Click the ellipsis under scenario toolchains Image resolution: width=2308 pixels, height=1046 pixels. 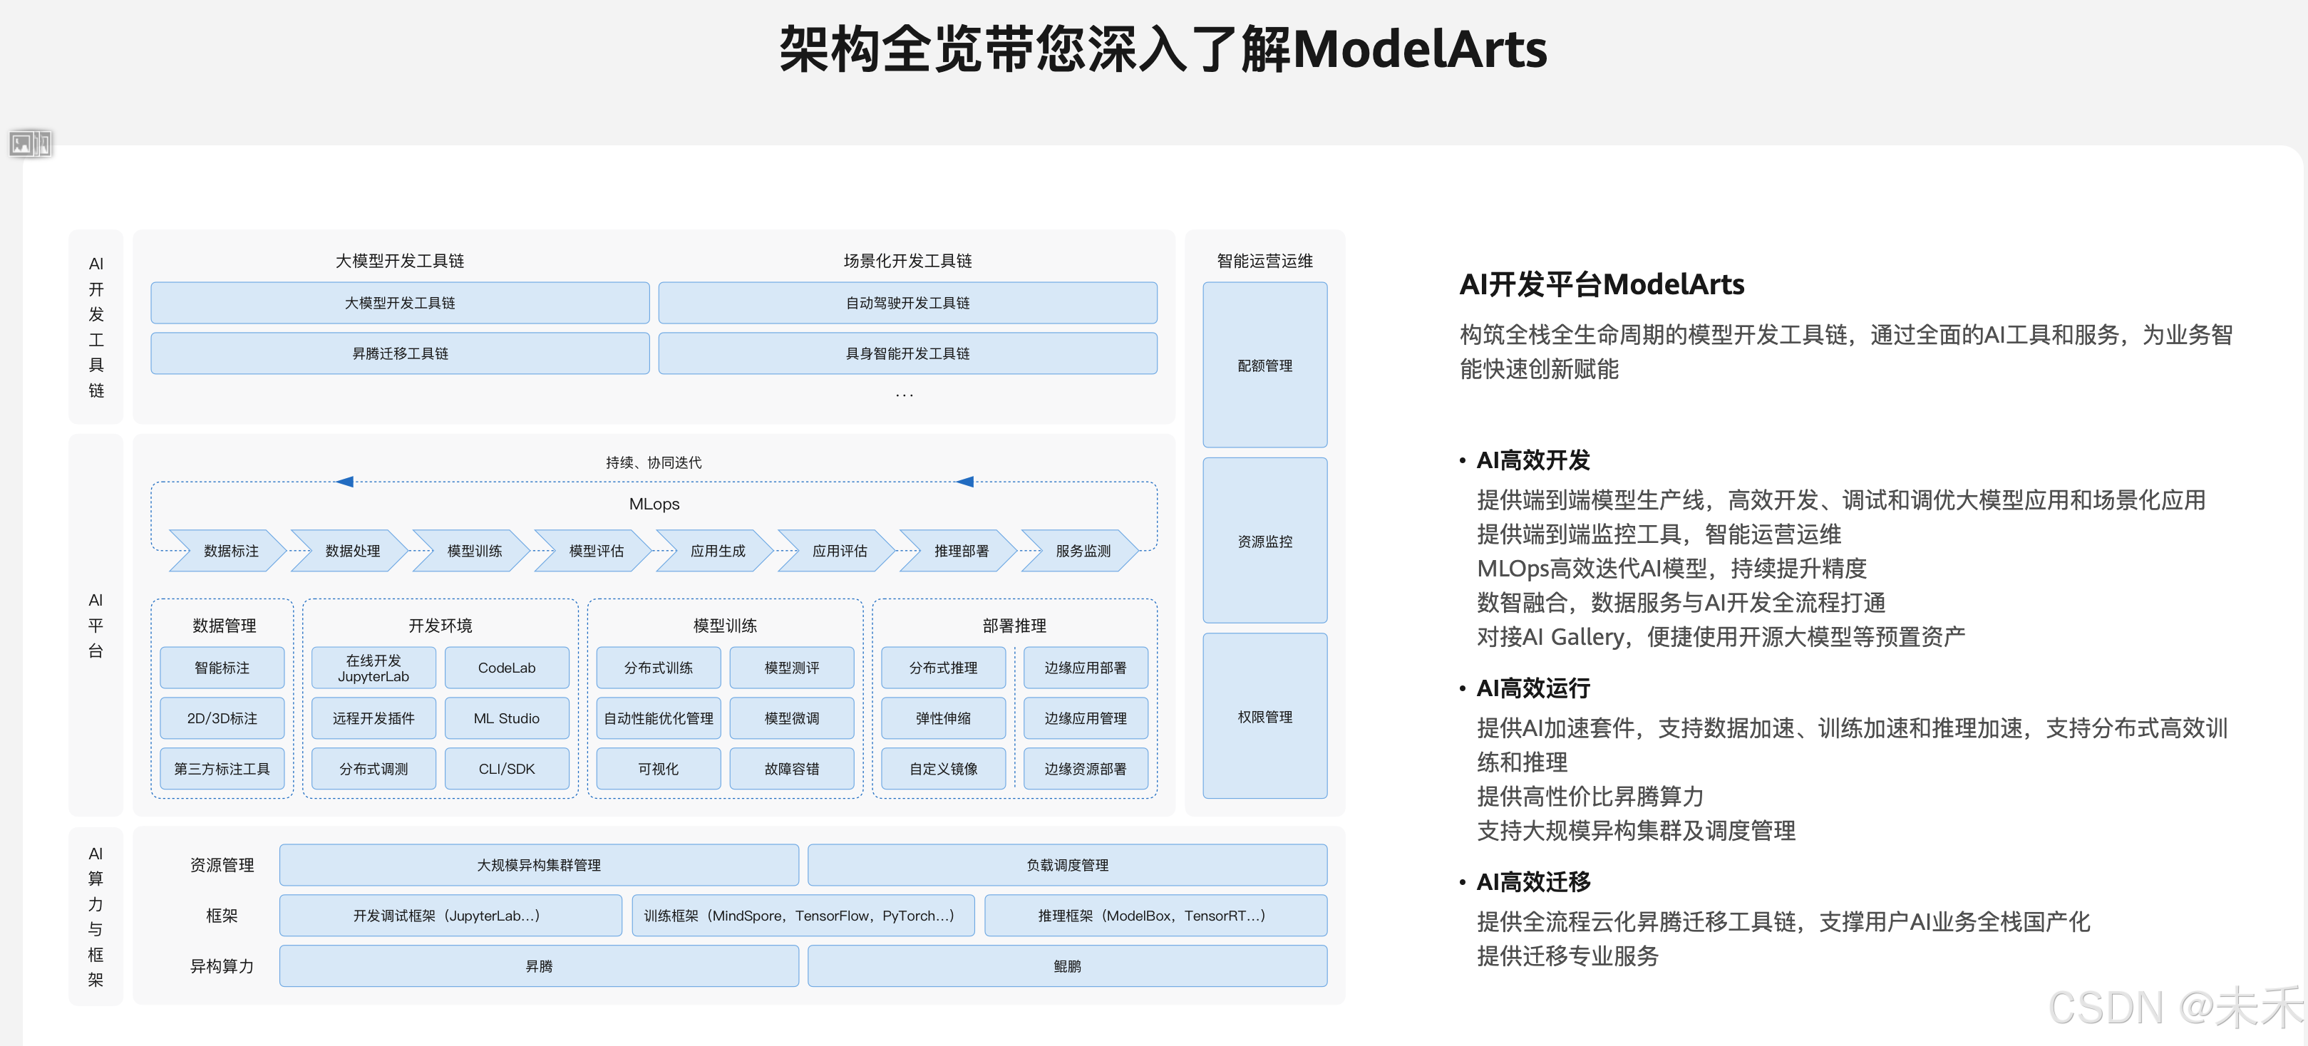(905, 395)
